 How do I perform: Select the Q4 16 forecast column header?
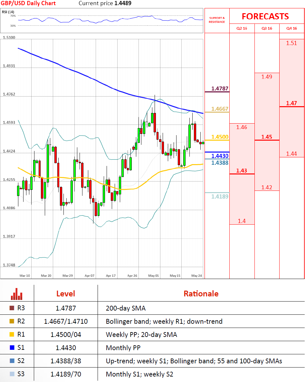tap(292, 28)
